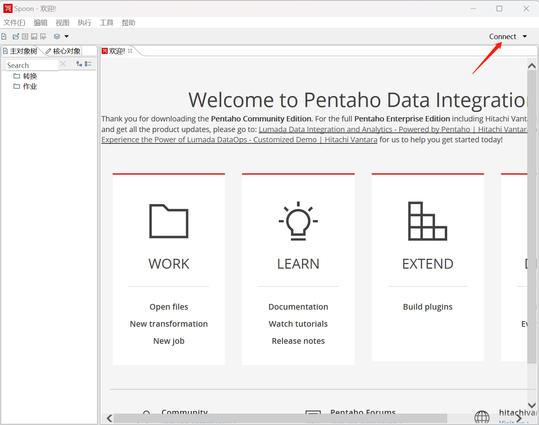Click the Watch tutorials link
The image size is (539, 425).
tap(298, 324)
